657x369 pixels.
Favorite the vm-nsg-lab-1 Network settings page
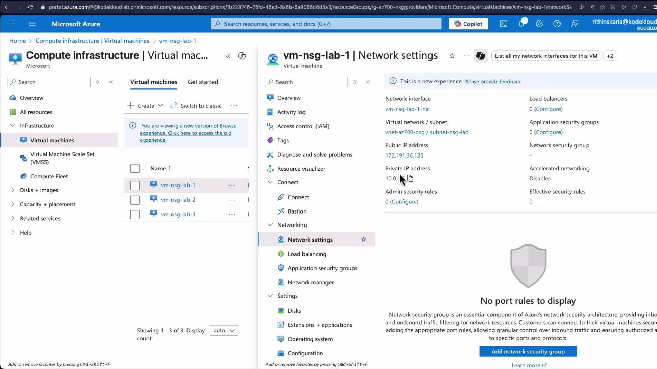tap(452, 56)
